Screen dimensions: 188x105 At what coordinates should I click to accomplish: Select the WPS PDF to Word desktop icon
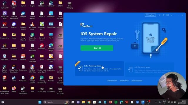(5, 15)
